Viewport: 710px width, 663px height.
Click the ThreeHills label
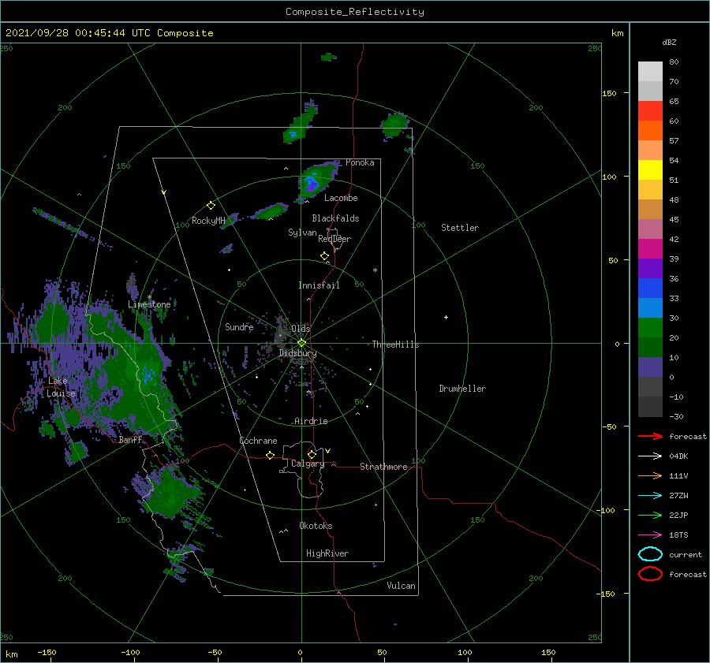click(x=396, y=345)
